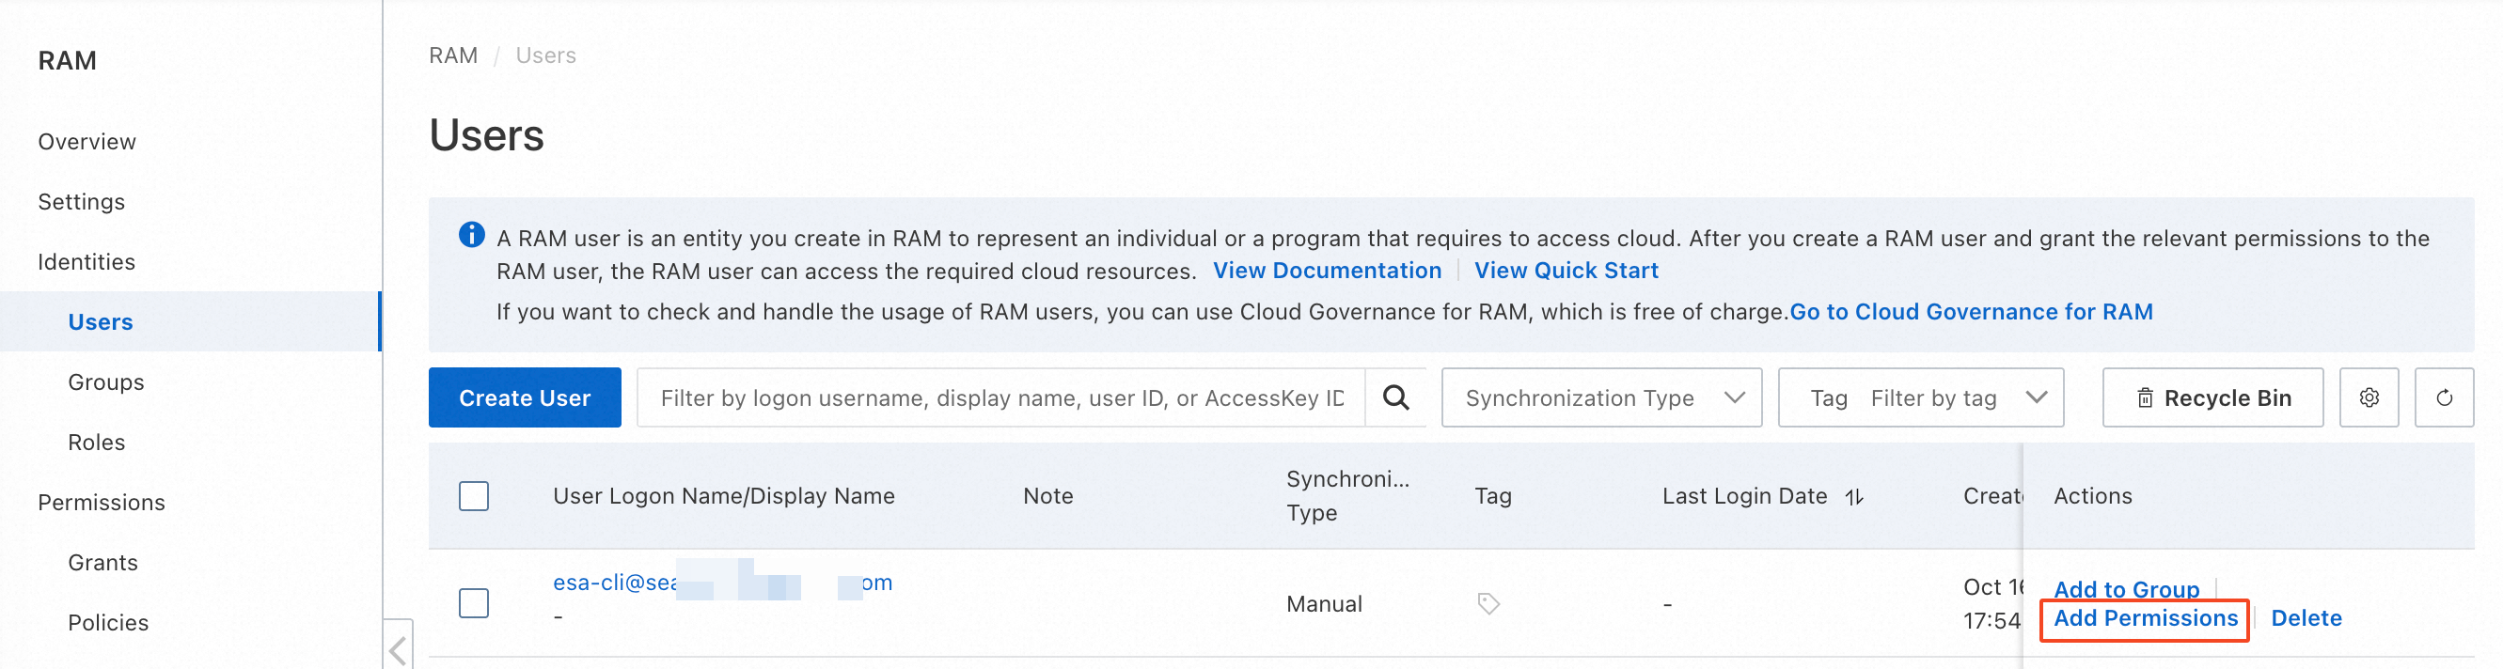Click Add Permissions for esa-cli user
This screenshot has height=669, width=2503.
coord(2145,618)
